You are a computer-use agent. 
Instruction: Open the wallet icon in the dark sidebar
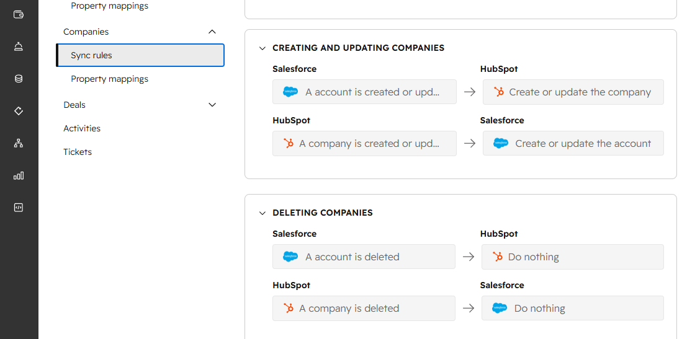click(18, 14)
